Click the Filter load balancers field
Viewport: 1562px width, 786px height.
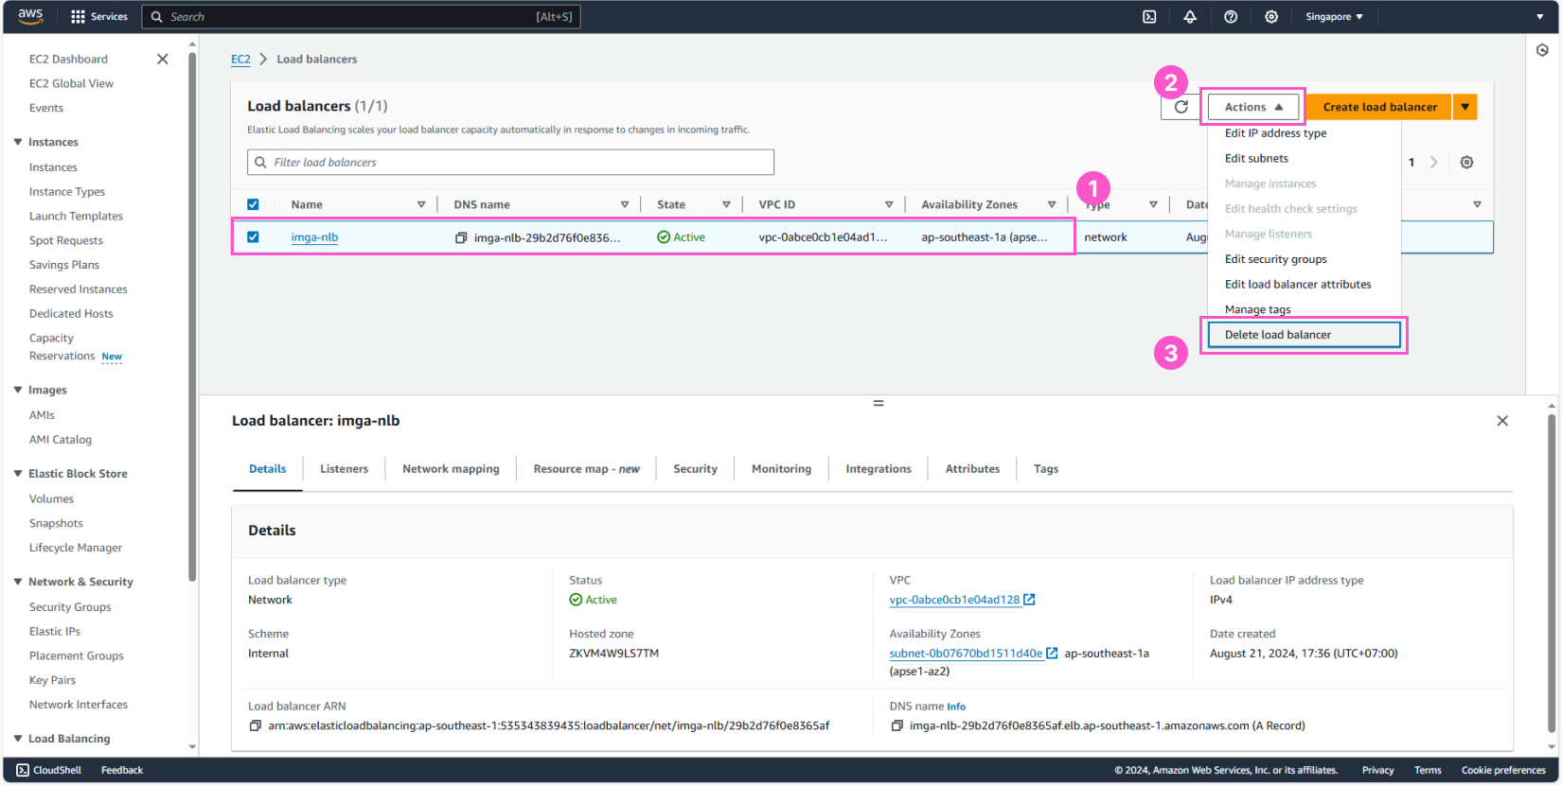511,162
